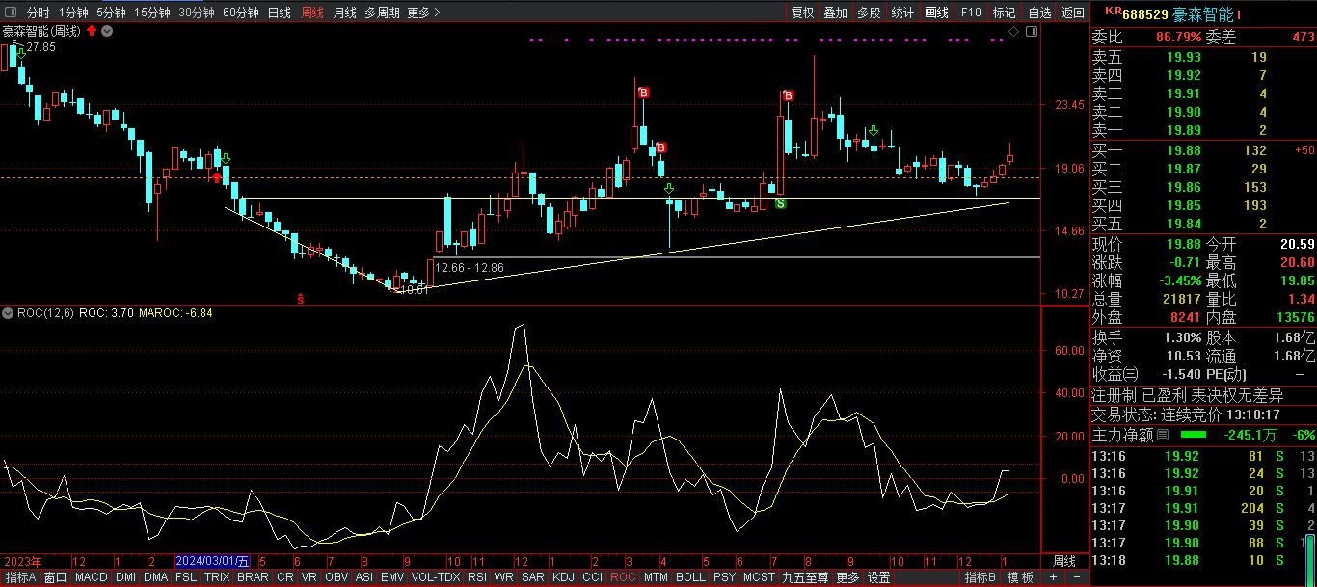Click the 卖一 price 19.89
1317x587 pixels.
point(1184,131)
